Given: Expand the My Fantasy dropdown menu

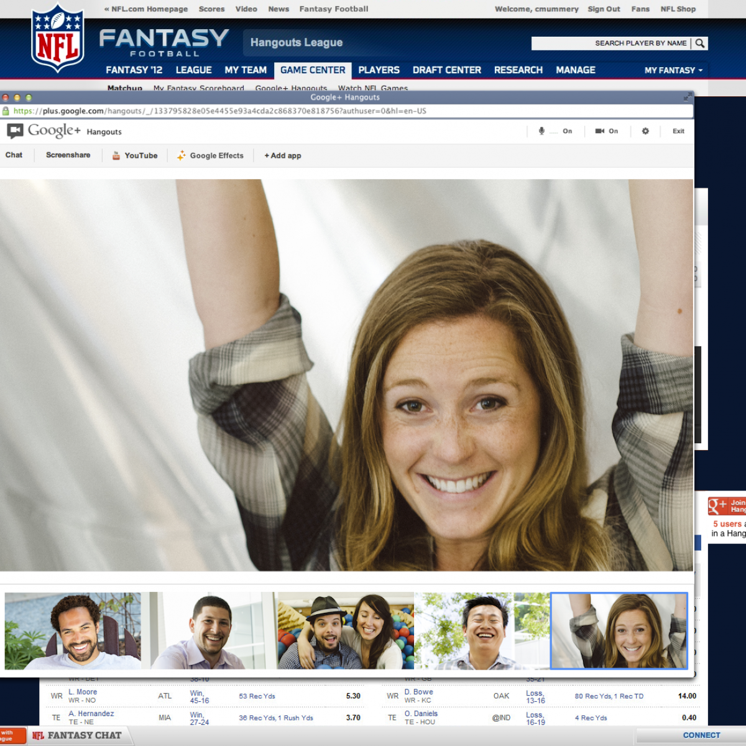Looking at the screenshot, I should coord(673,70).
